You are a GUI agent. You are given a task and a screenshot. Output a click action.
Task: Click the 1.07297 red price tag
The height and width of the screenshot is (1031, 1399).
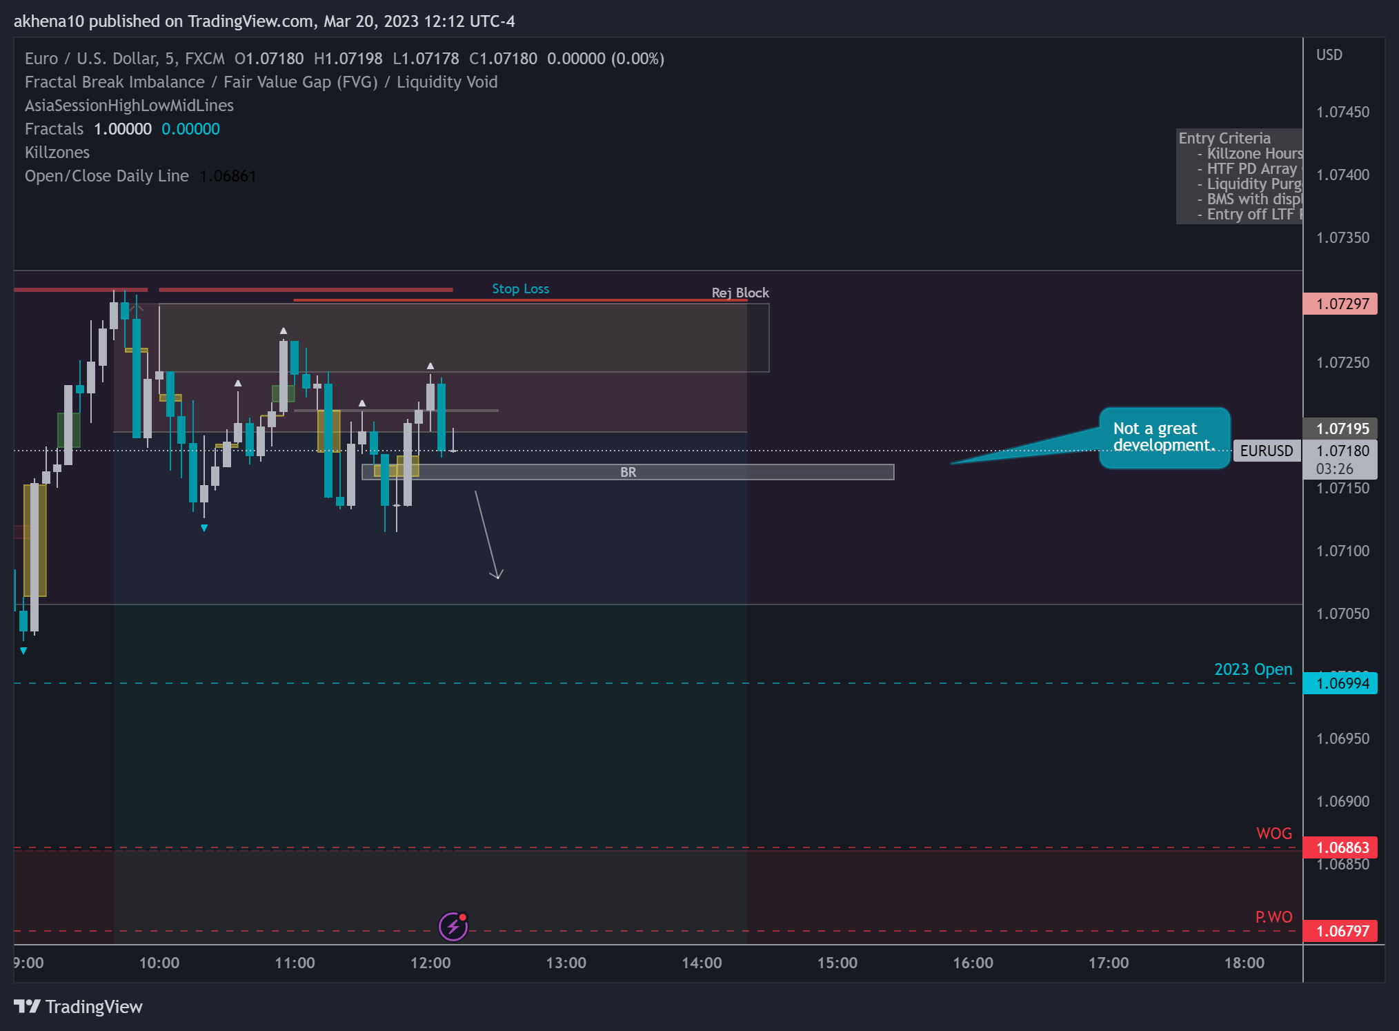1340,304
